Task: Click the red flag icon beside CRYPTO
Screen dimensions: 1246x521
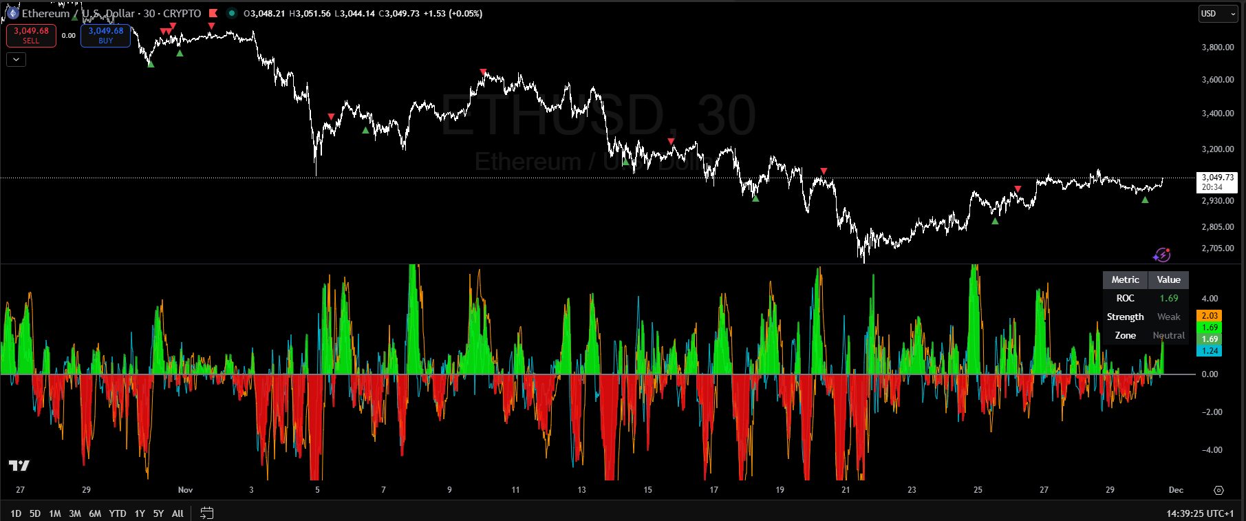Action: point(213,13)
